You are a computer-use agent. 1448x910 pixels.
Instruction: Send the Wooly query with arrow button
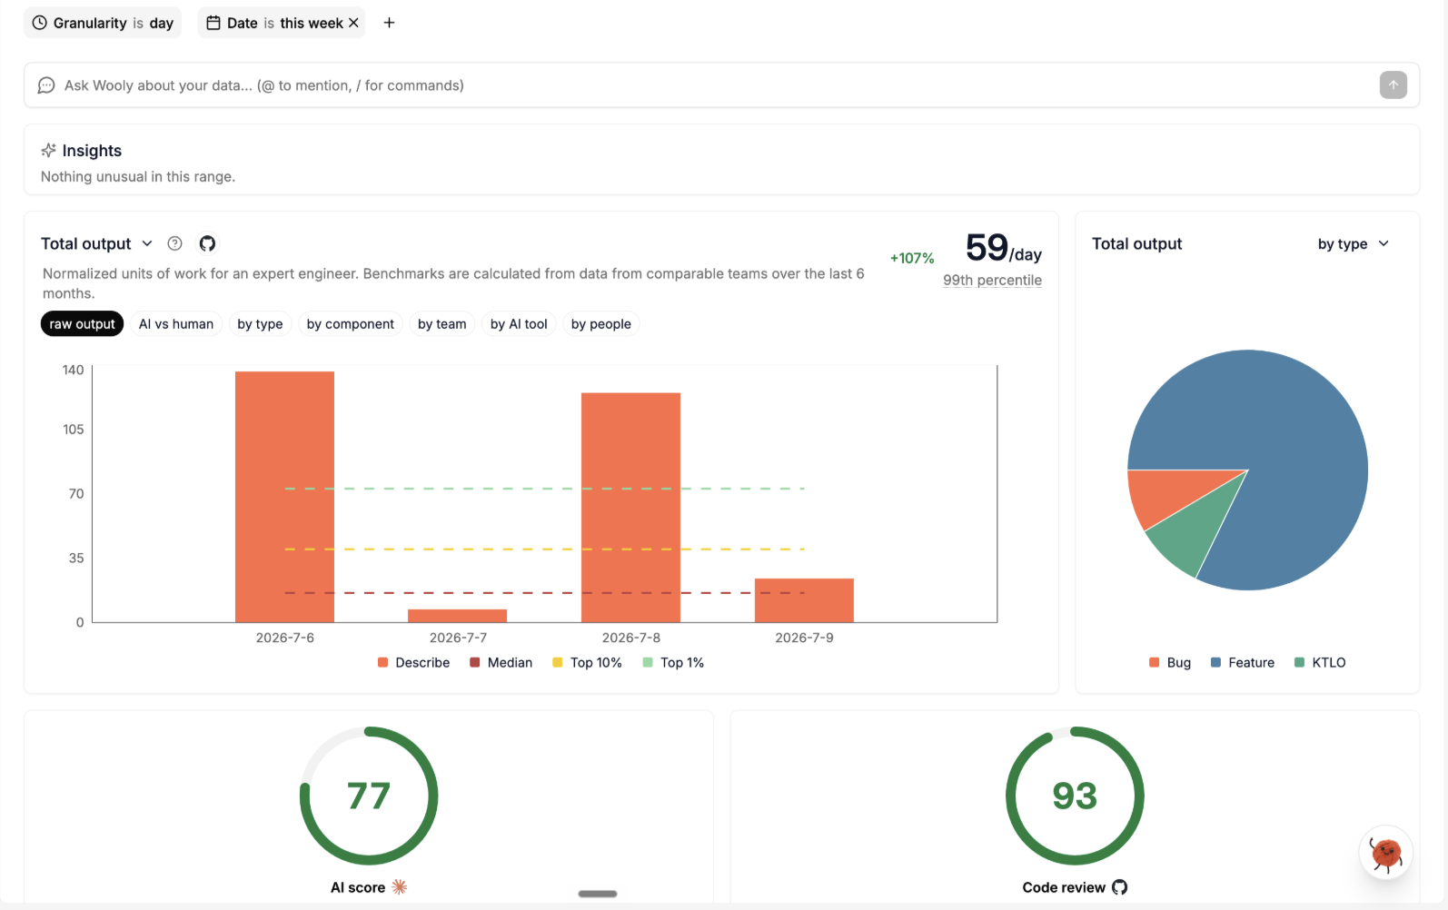click(x=1393, y=85)
